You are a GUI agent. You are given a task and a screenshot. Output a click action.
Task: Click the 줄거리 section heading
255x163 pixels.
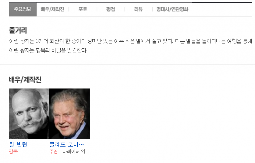click(18, 30)
